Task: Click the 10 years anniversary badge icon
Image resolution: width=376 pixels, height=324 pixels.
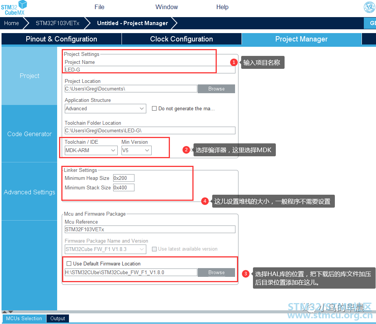Action: coord(370,7)
